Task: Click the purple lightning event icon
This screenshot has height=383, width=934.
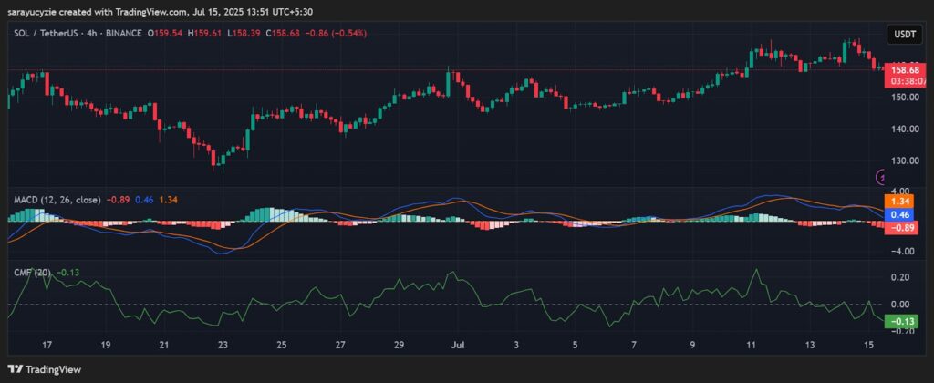Action: pyautogui.click(x=880, y=177)
